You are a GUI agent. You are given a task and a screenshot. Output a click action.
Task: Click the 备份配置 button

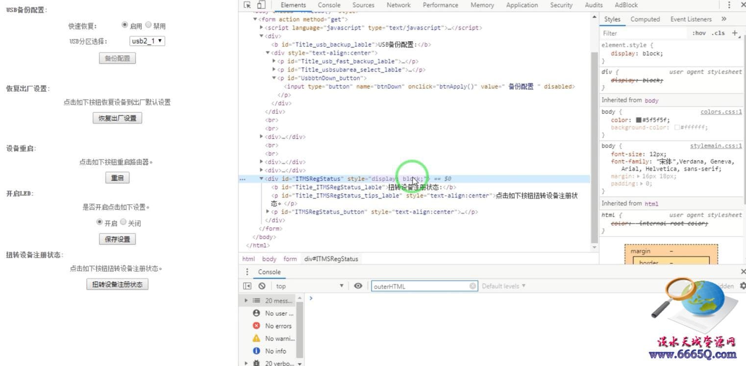click(117, 58)
